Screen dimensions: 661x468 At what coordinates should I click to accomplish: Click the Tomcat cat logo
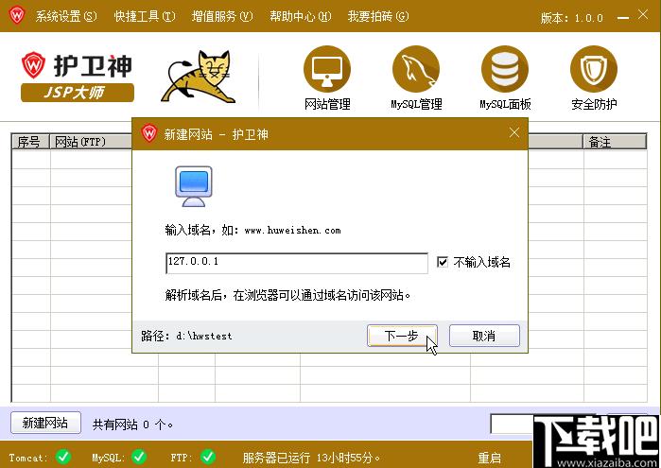point(199,77)
